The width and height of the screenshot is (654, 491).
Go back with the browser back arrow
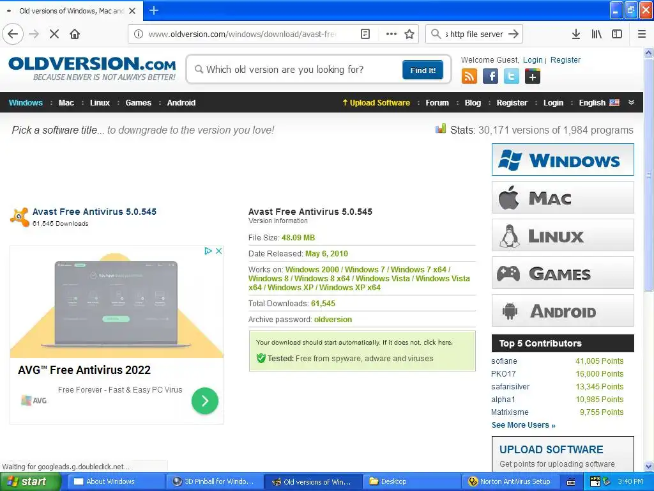pyautogui.click(x=13, y=34)
